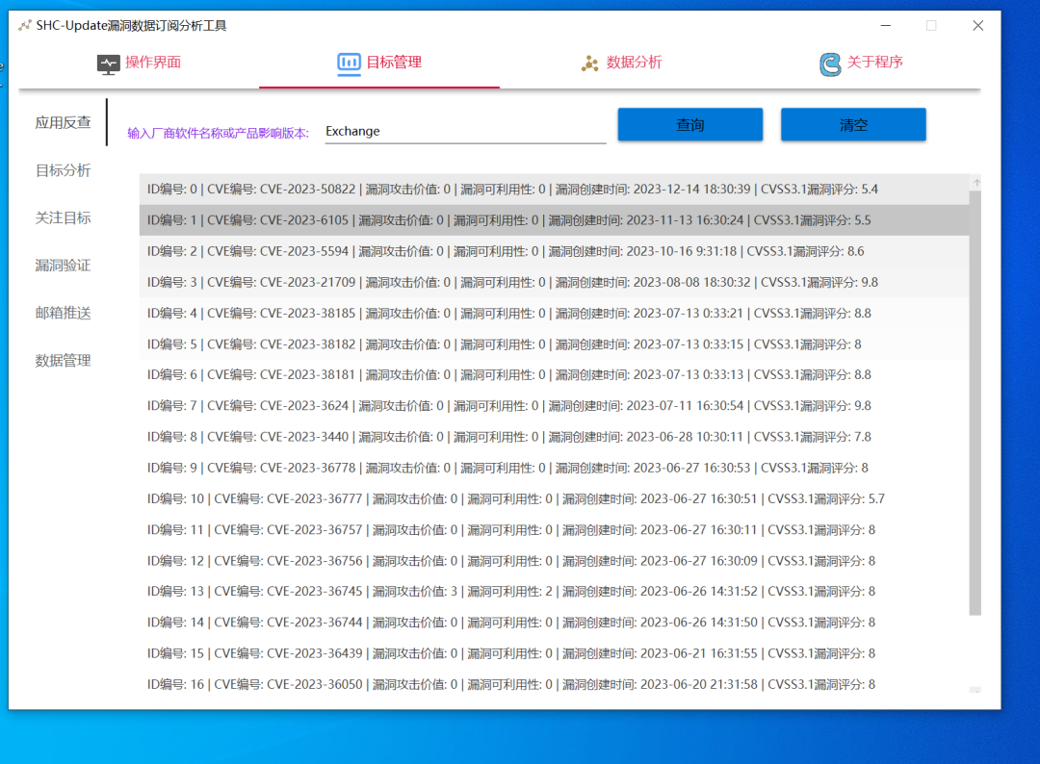The width and height of the screenshot is (1040, 764).
Task: Select row CVE-2023-36050
Action: click(554, 684)
